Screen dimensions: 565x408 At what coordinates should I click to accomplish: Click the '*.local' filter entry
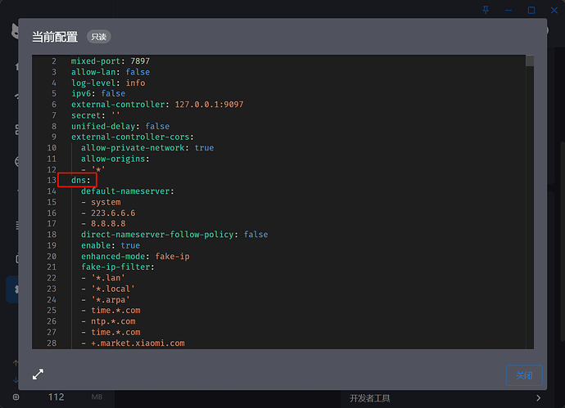point(113,289)
